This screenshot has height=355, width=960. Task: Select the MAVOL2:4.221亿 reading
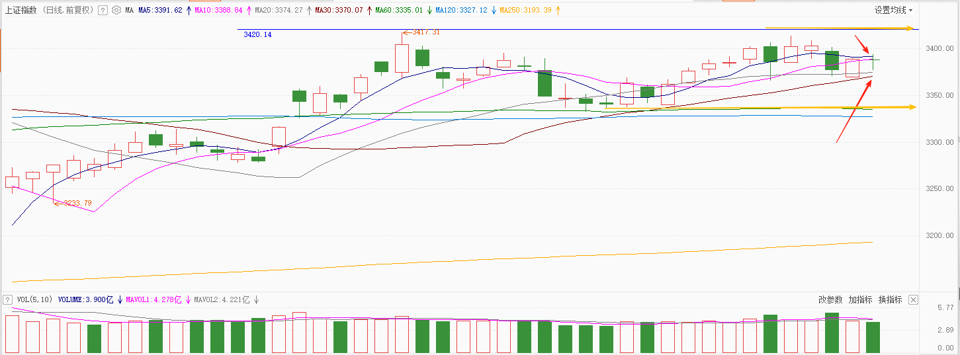pyautogui.click(x=222, y=299)
